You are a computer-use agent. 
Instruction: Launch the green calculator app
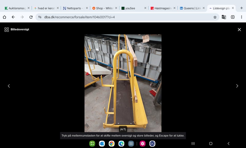[92, 144]
